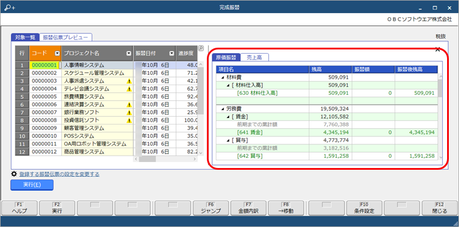Switch to the 振替伝票プレビュー tab
The height and width of the screenshot is (227, 459).
tap(66, 37)
